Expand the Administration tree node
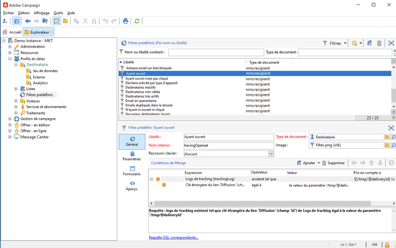 (x=10, y=46)
